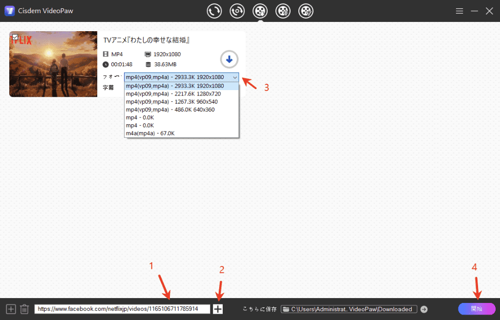Screen dimensions: 500x320
Task: Select mp4 486.0K 640x360 option
Action: click(182, 110)
